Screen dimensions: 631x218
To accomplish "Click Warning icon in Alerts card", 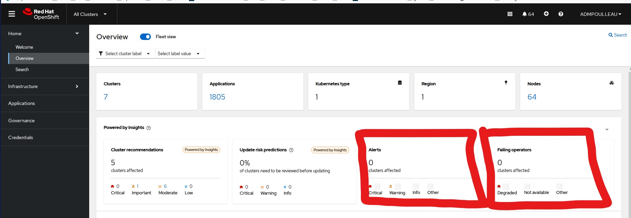I will coord(391,187).
